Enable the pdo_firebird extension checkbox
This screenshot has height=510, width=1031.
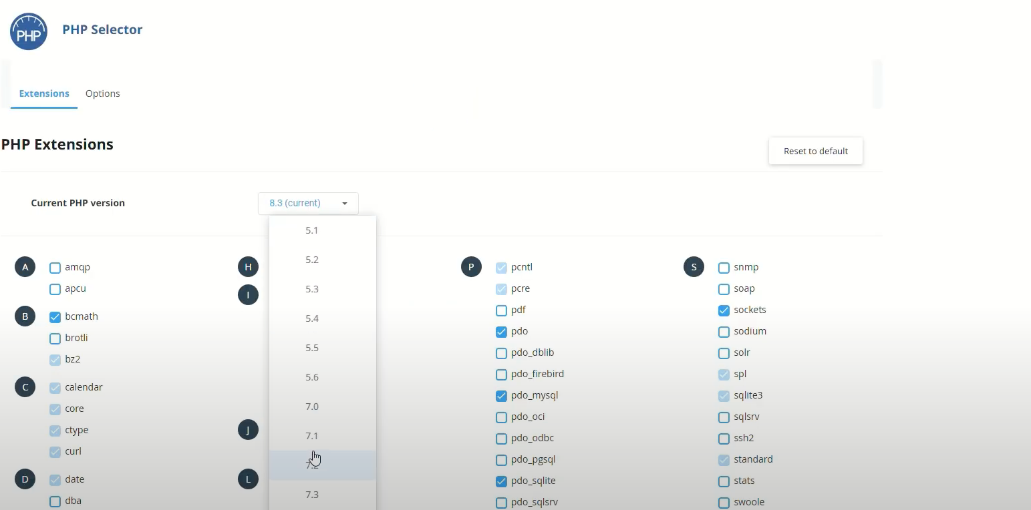pyautogui.click(x=502, y=374)
